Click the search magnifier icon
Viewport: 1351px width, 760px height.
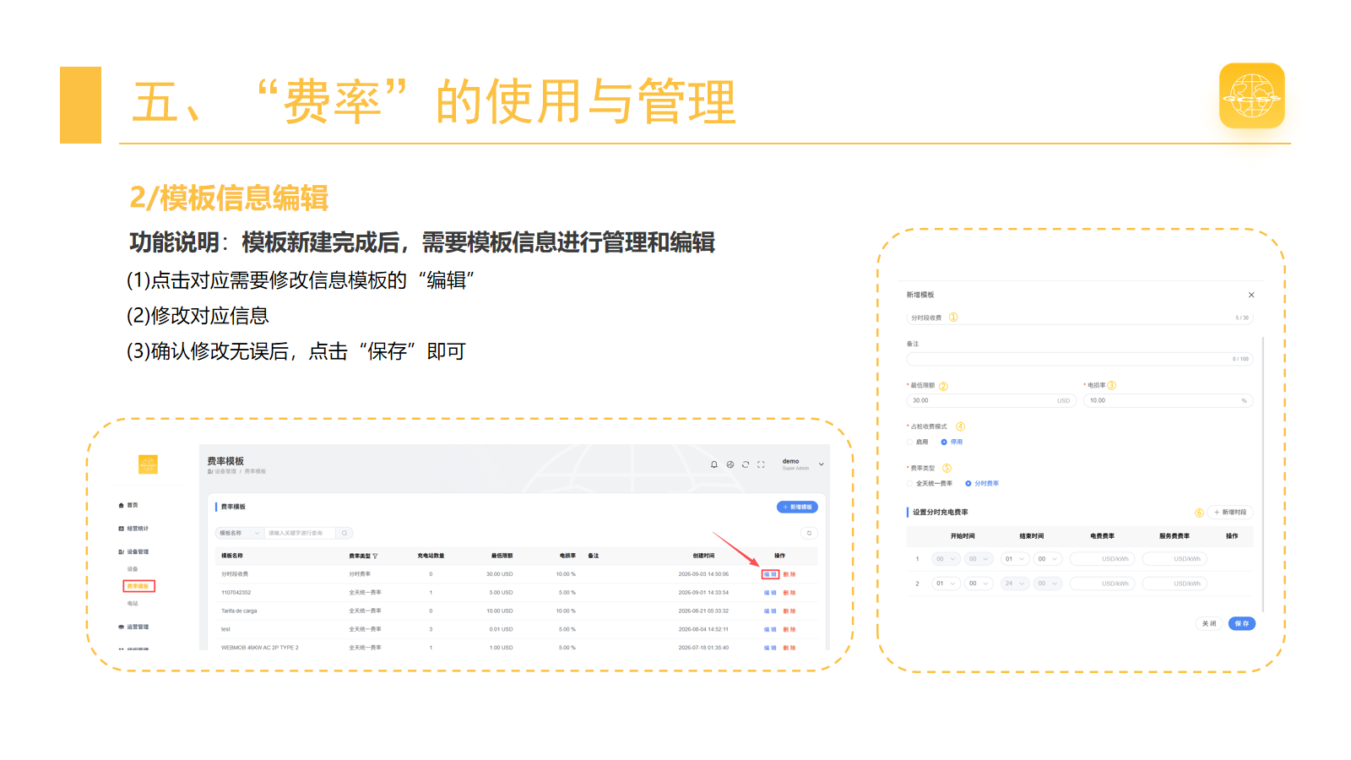[x=345, y=533]
